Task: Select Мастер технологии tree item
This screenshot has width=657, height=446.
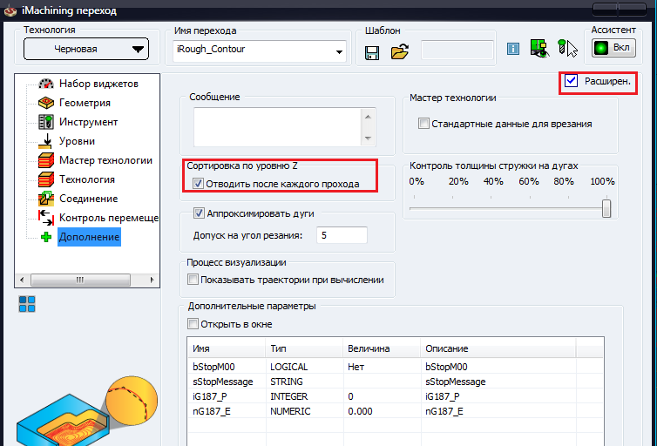Action: (x=105, y=160)
